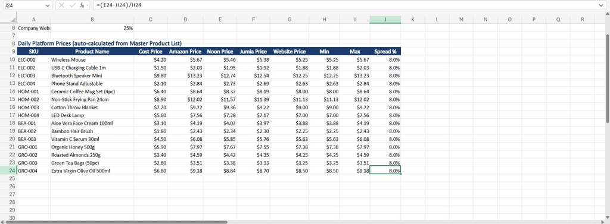
Task: Click the Spread % header cell
Action: click(385, 52)
